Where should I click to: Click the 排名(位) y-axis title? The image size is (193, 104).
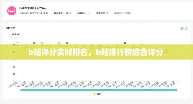[x=16, y=34]
